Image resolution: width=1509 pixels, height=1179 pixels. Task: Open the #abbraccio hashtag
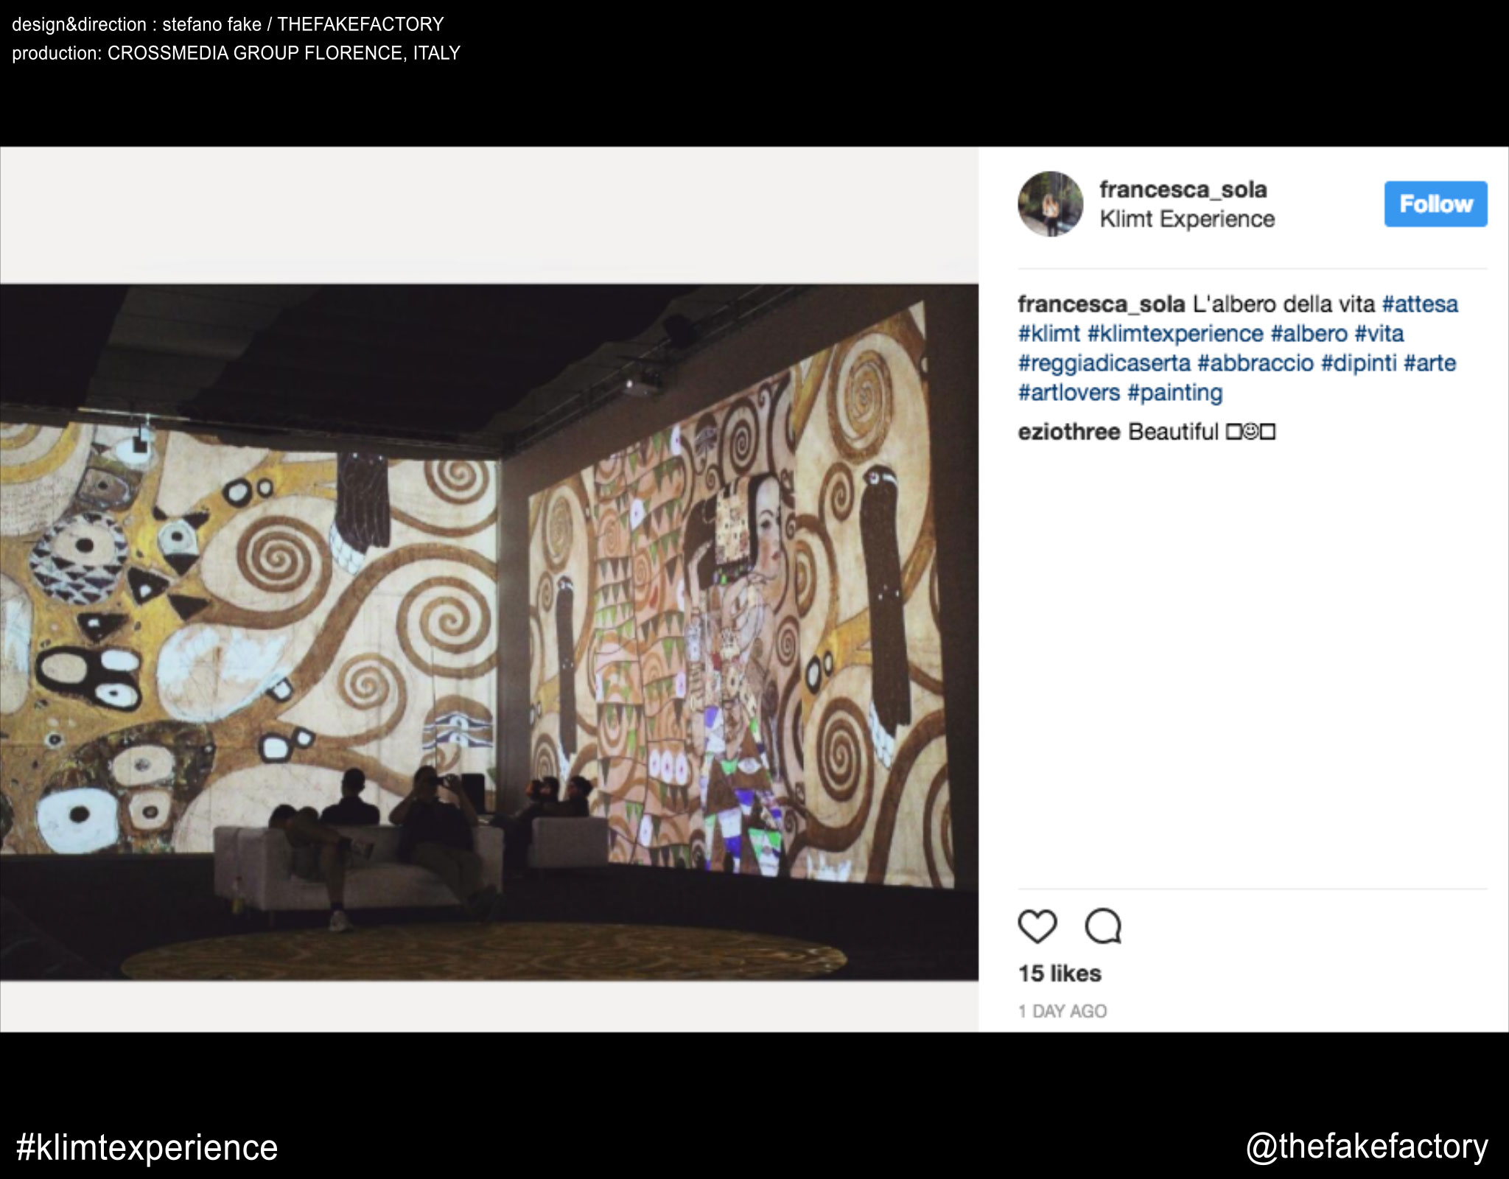tap(1255, 363)
